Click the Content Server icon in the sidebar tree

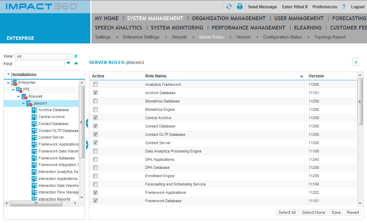tap(34, 137)
